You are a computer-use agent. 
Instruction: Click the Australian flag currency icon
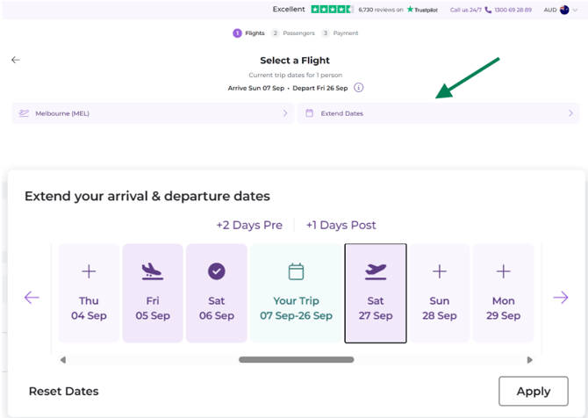pos(564,10)
